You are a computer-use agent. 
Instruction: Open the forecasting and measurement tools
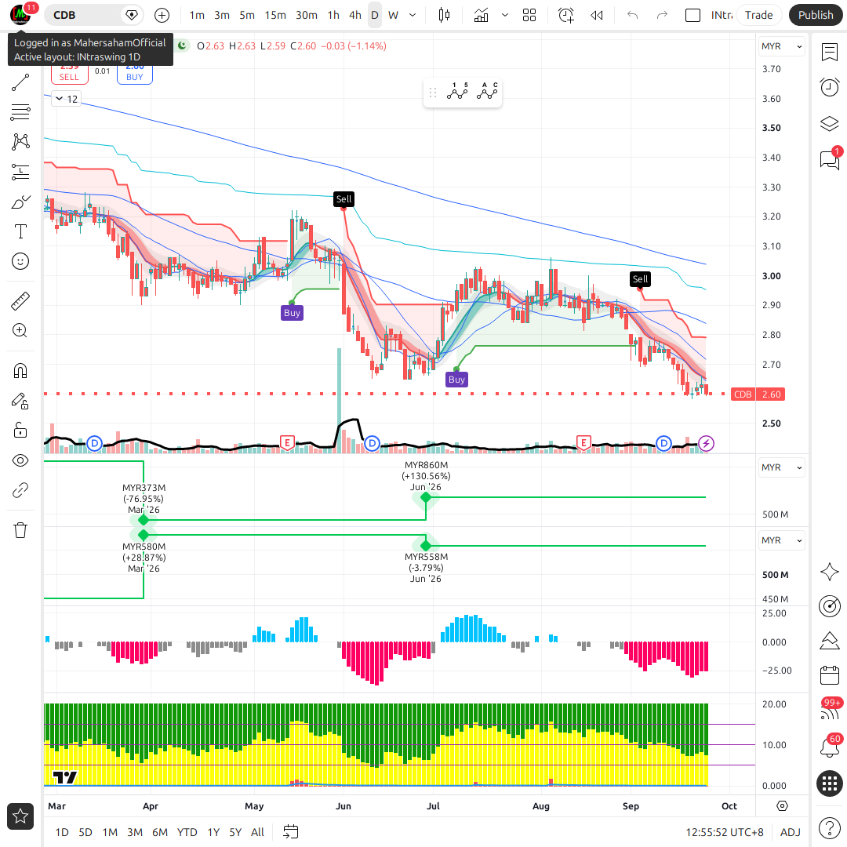[20, 172]
